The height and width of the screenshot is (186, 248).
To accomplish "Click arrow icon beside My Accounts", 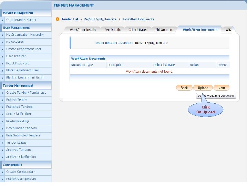I will pos(2,42).
